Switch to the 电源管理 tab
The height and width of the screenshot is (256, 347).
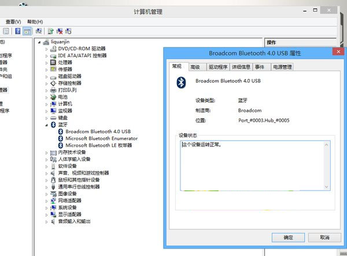[279, 67]
